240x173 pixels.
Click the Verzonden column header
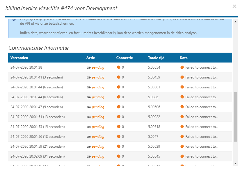(x=19, y=58)
